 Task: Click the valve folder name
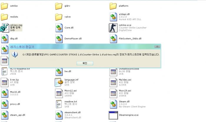(67, 17)
